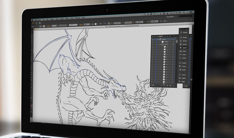Collapse Layer 1 with its disclosure triangle

158,40
